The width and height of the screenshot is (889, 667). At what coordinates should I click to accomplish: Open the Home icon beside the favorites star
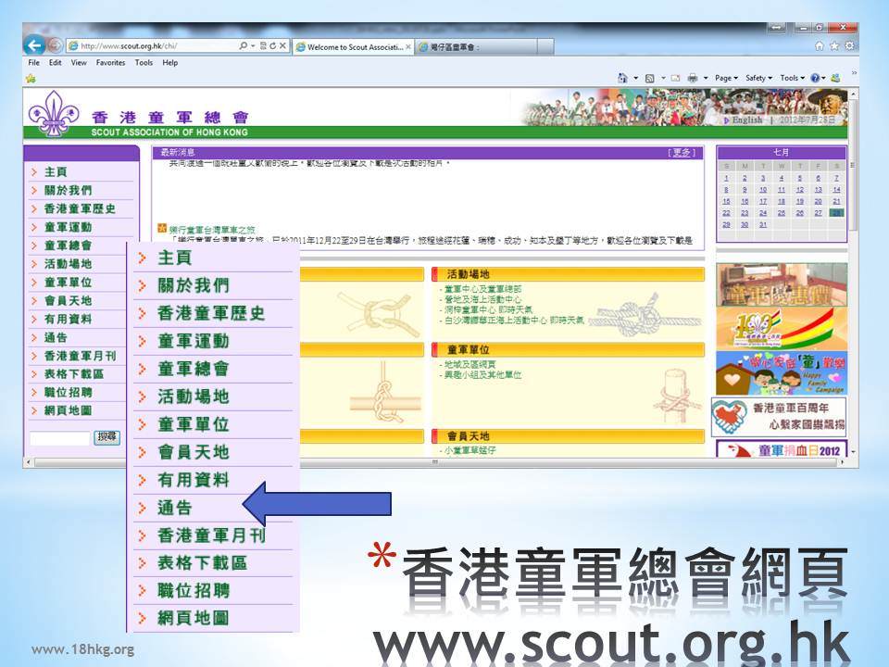click(820, 46)
